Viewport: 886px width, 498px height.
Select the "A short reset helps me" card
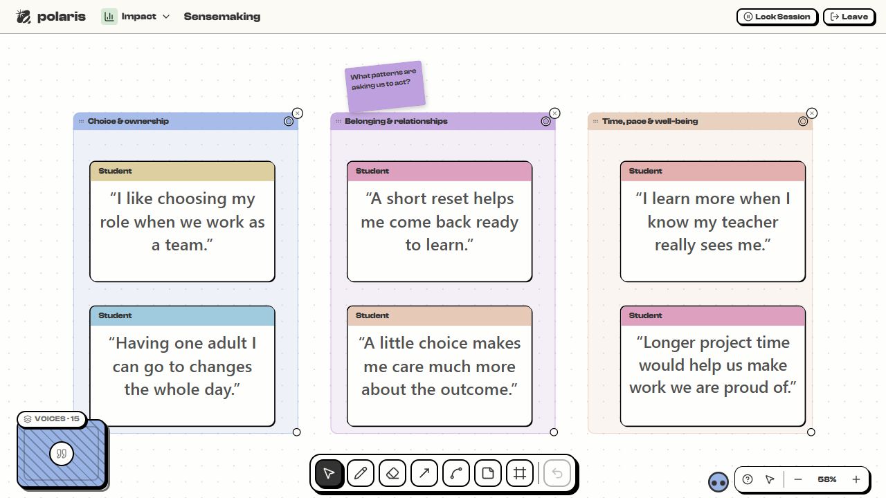(440, 221)
